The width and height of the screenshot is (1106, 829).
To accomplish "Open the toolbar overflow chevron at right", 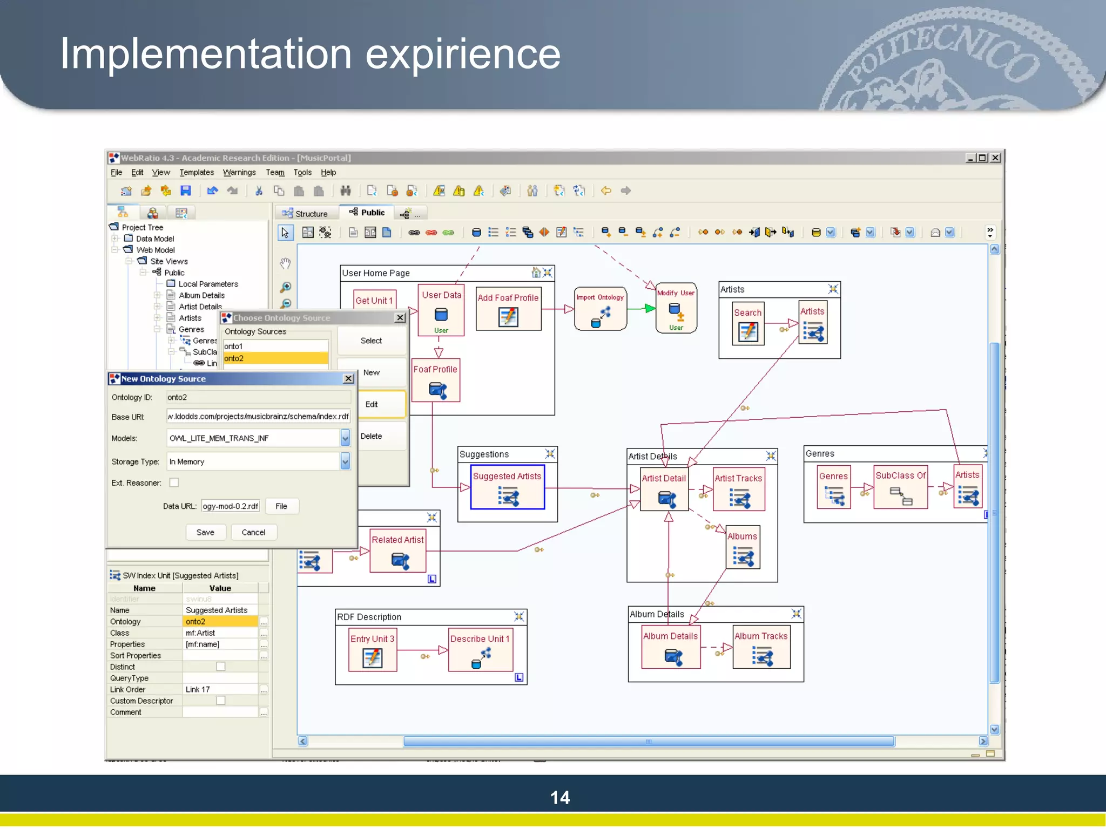I will pyautogui.click(x=990, y=232).
